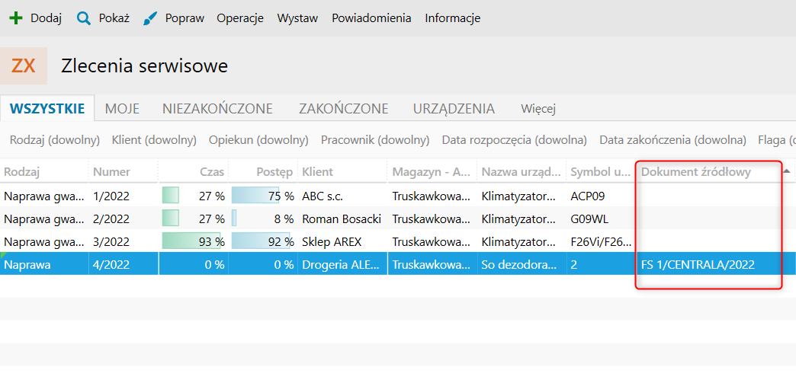This screenshot has height=386, width=796.
Task: Open the URZĄDZENIA tab
Action: tap(454, 109)
